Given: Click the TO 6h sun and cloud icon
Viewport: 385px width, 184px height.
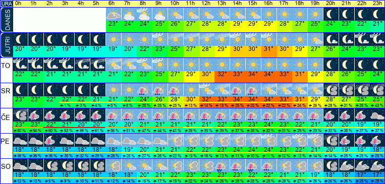Looking at the screenshot, I should coord(114,65).
